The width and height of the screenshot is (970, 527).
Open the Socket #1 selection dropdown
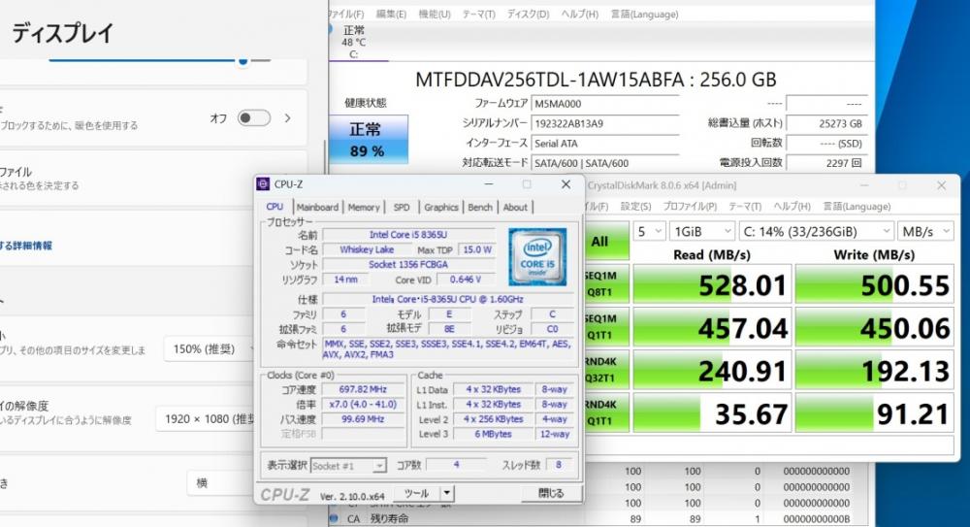tap(348, 465)
